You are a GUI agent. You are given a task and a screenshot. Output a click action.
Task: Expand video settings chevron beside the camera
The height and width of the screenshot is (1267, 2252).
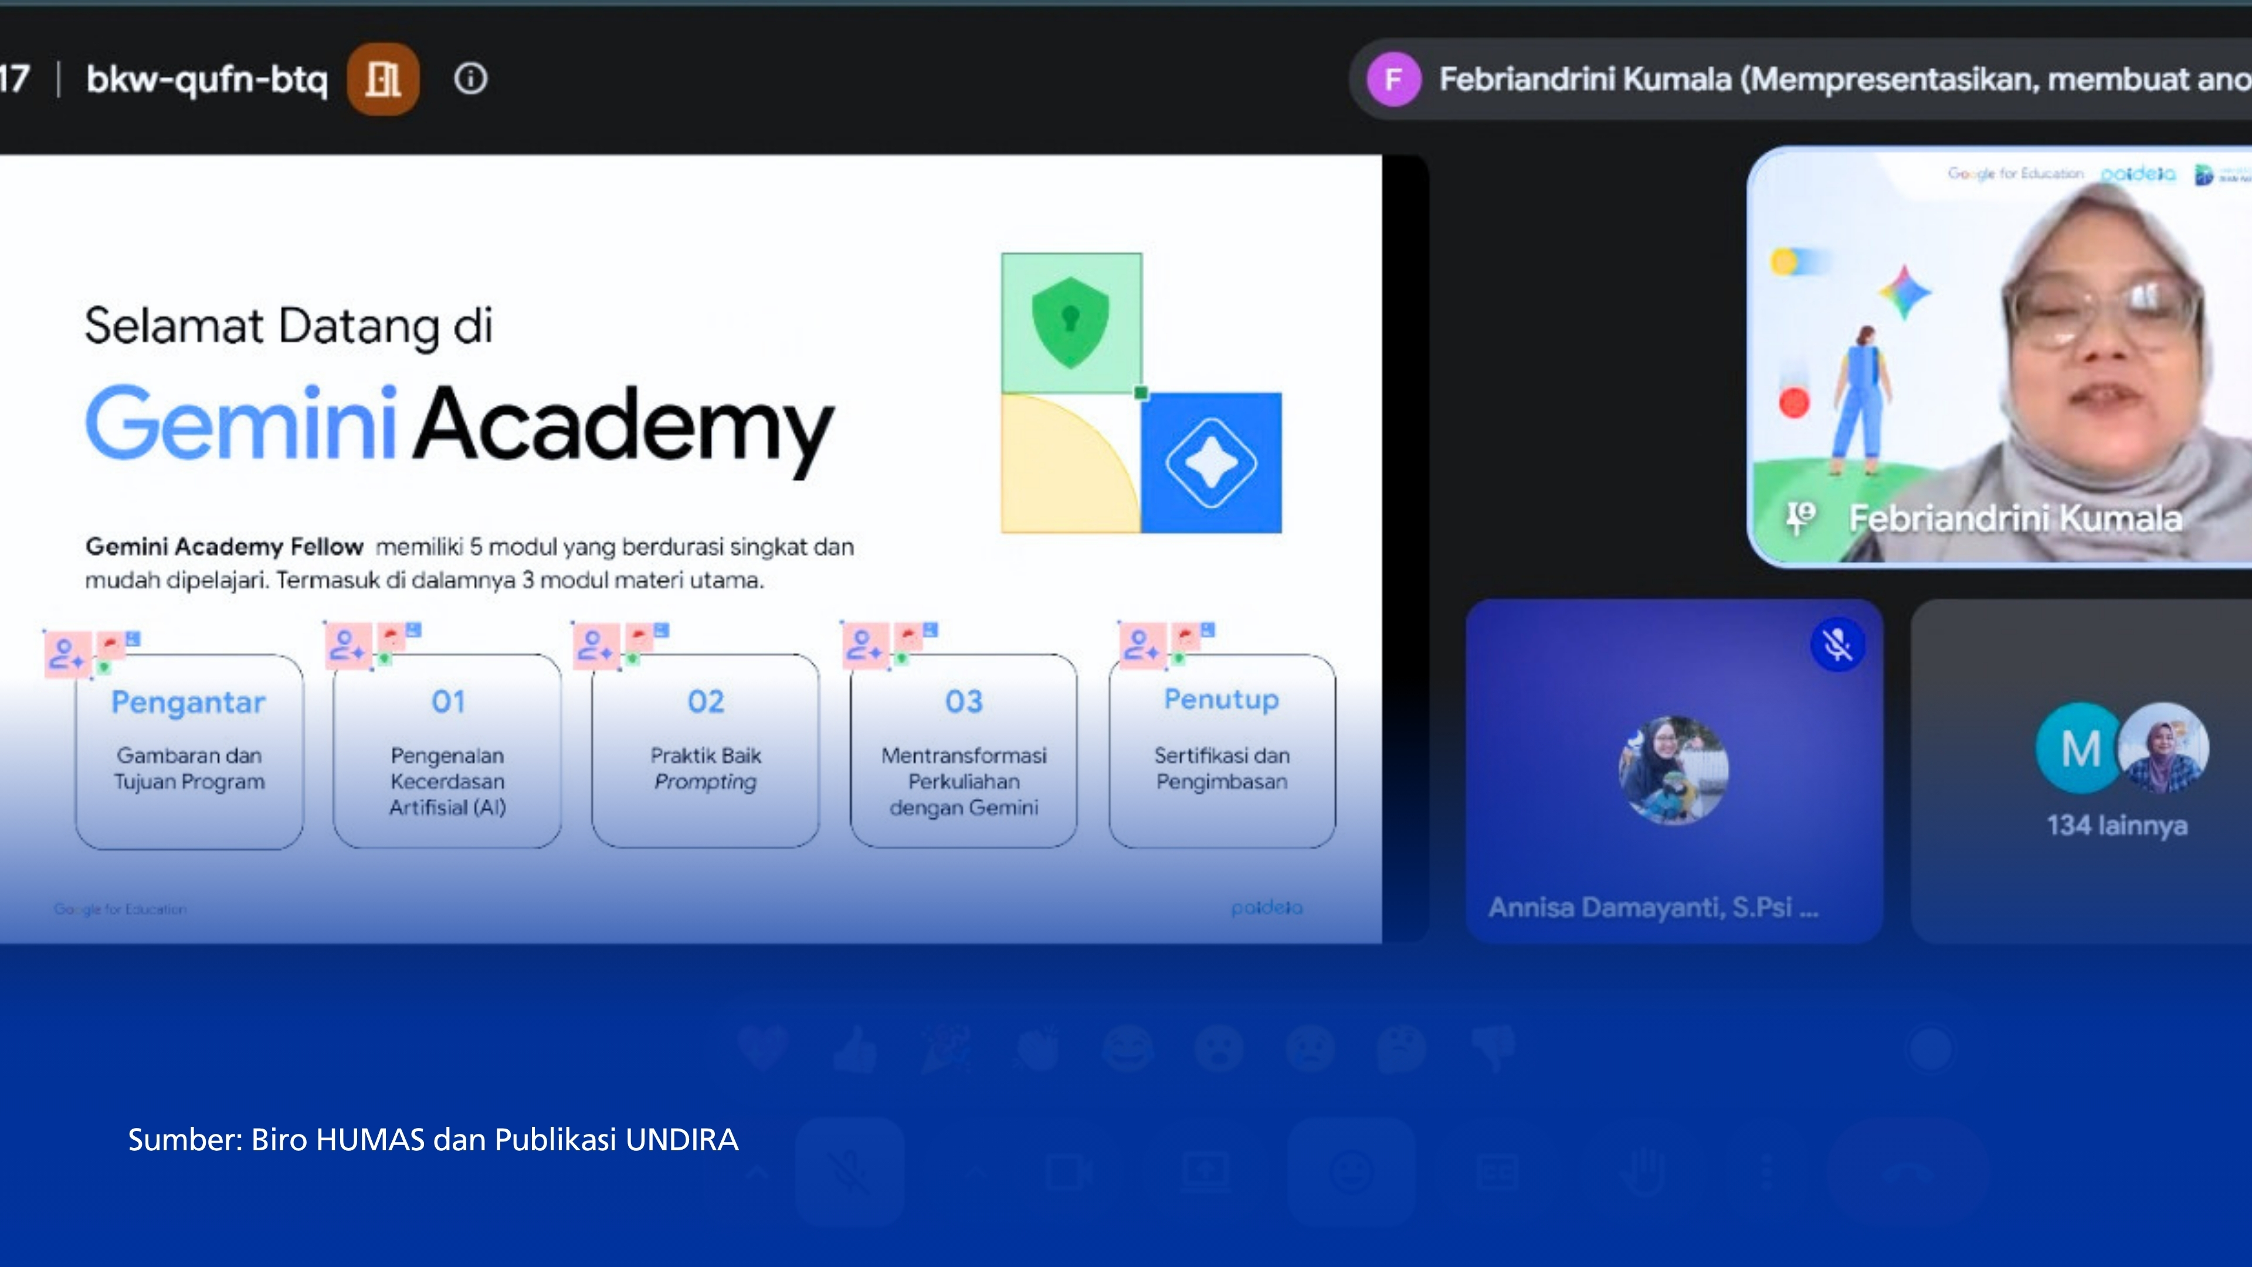click(978, 1171)
